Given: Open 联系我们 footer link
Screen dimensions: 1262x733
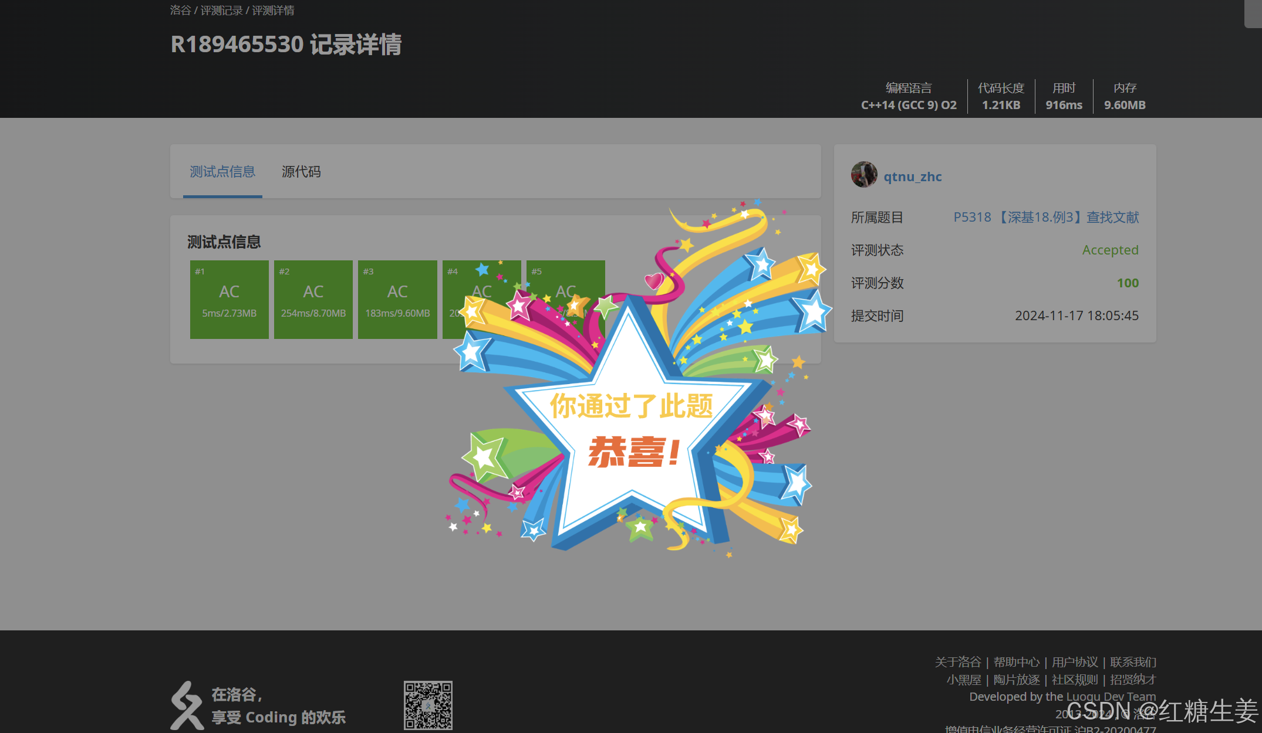Looking at the screenshot, I should [x=1133, y=662].
